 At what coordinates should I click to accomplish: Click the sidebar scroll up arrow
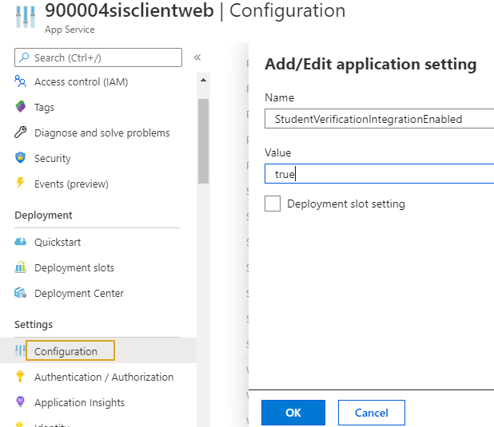coord(204,80)
